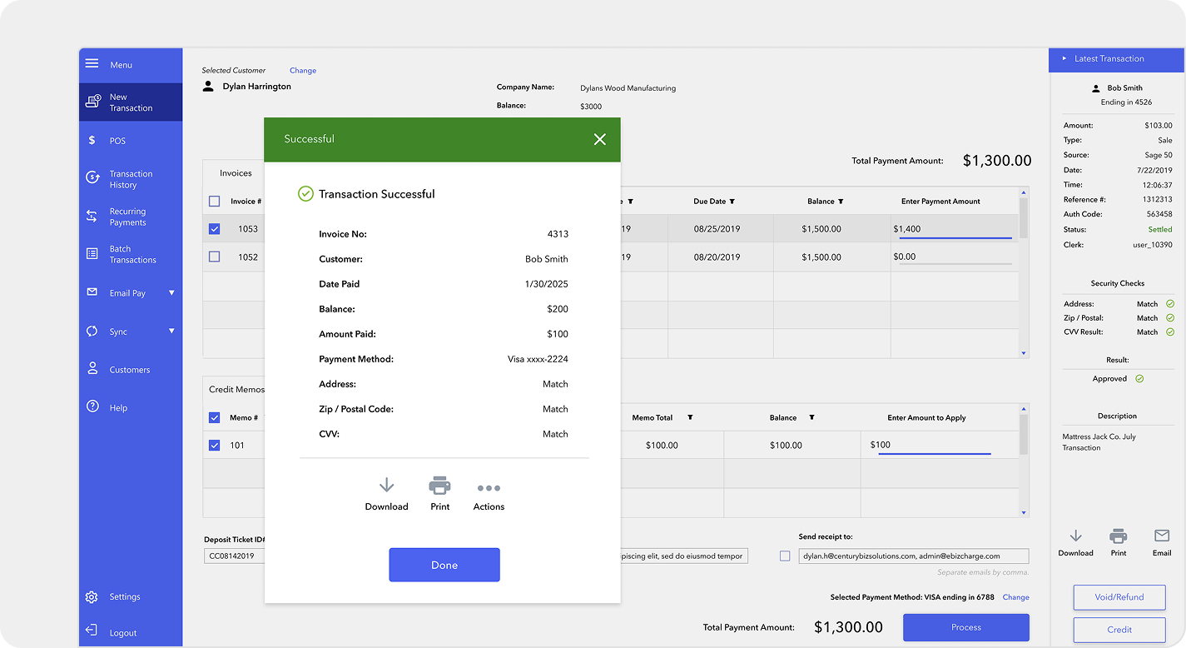1186x648 pixels.
Task: Change the selected customer link
Action: click(x=303, y=71)
